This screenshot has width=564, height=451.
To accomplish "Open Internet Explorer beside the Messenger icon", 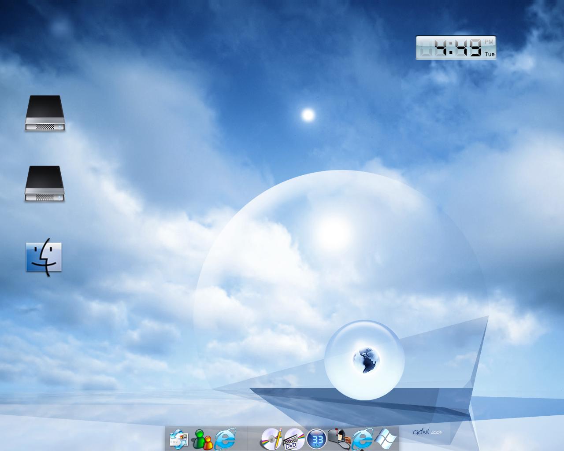I will coord(226,439).
